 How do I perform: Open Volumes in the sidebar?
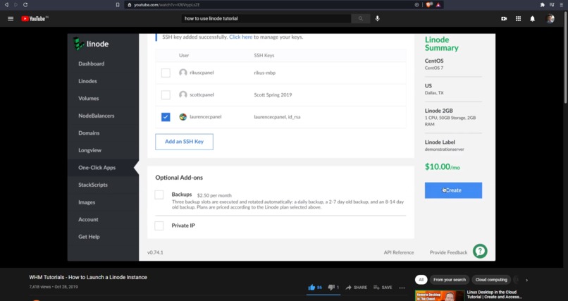[x=88, y=98]
